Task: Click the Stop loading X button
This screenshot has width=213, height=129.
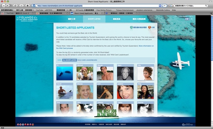Action: pyautogui.click(x=21, y=6)
